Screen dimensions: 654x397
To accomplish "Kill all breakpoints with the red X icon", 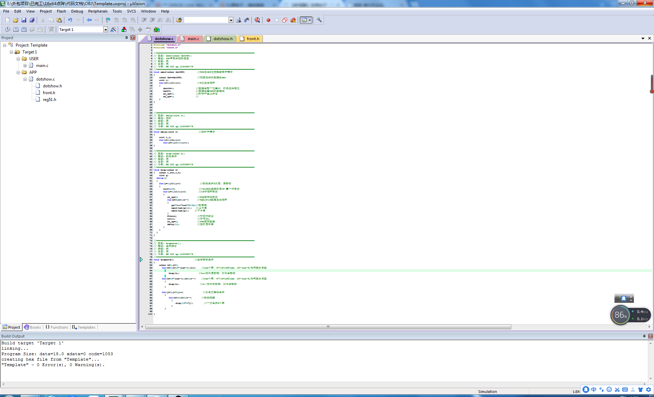I will point(293,20).
